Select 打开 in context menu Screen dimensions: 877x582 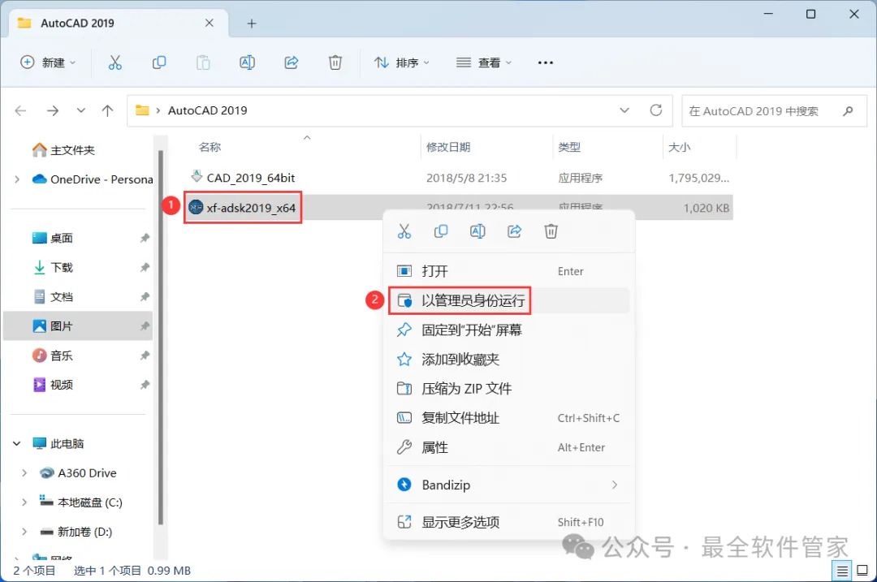(x=509, y=271)
